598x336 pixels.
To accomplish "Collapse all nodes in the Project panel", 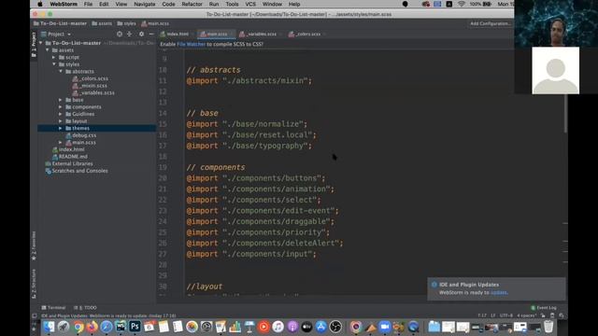I will (129, 34).
